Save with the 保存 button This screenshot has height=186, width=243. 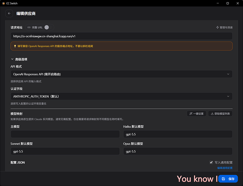pos(228,179)
